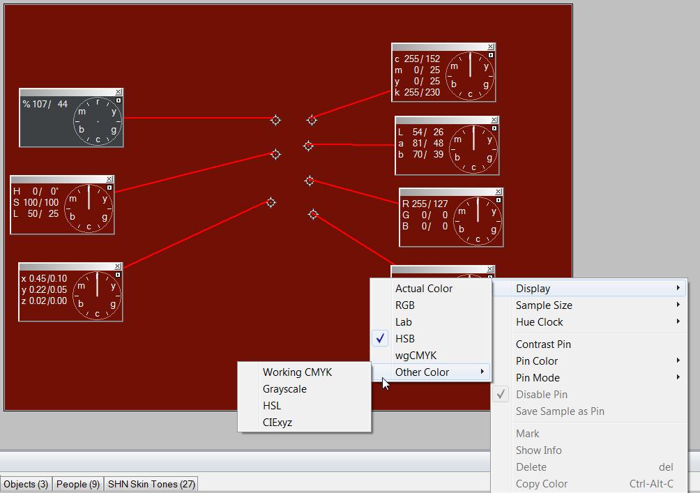Choose Lab display mode

click(x=431, y=322)
